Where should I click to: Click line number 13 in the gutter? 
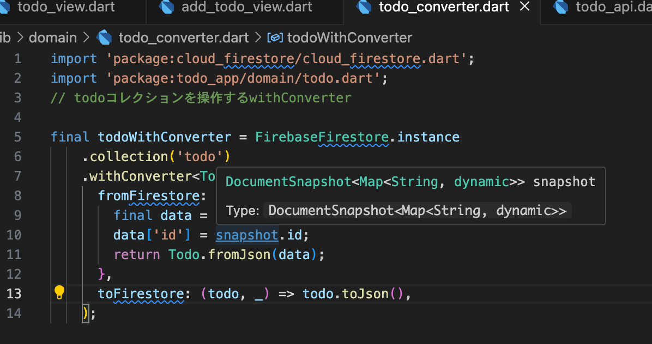[x=14, y=293]
